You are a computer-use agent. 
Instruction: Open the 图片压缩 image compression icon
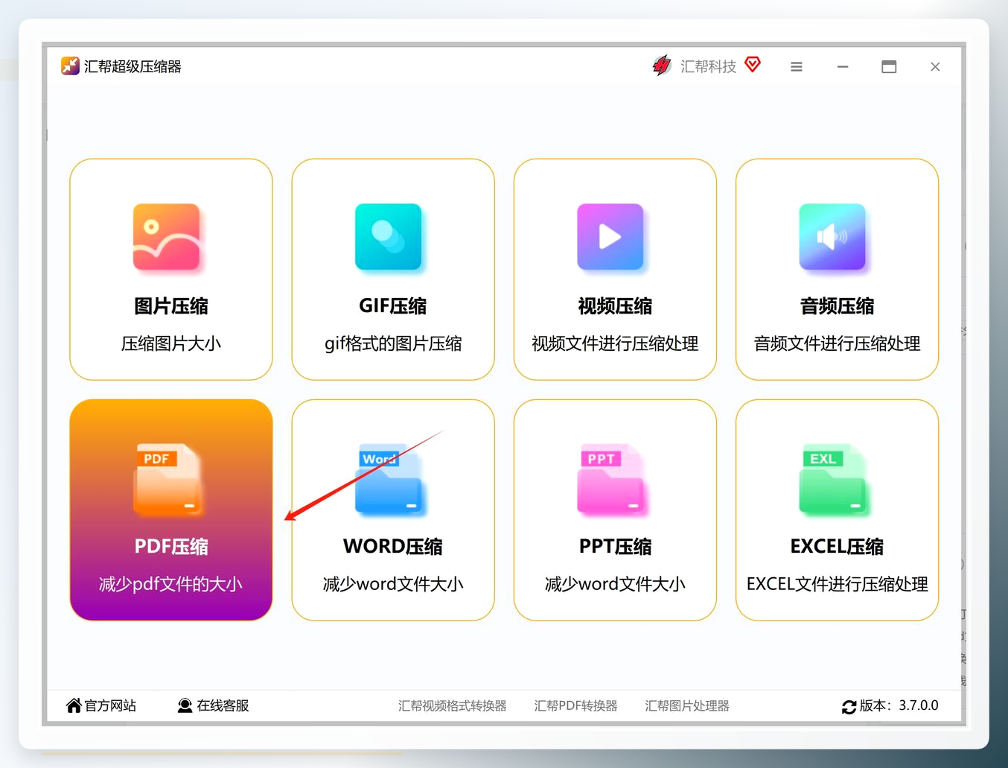tap(167, 238)
